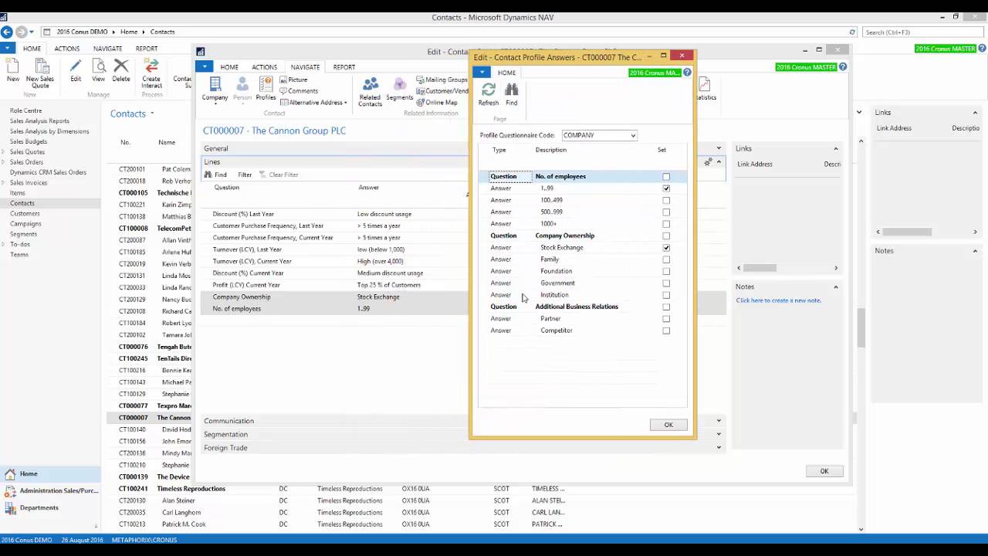988x556 pixels.
Task: Collapse the Notes factbox in contact card
Action: 836,286
